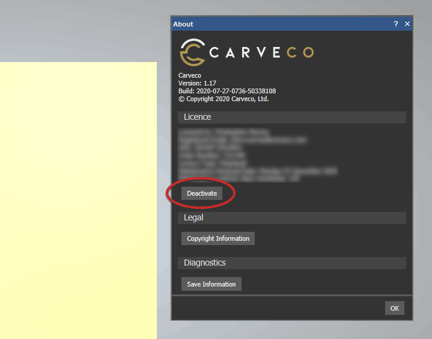432x339 pixels.
Task: Click the help question mark icon
Action: click(x=395, y=24)
